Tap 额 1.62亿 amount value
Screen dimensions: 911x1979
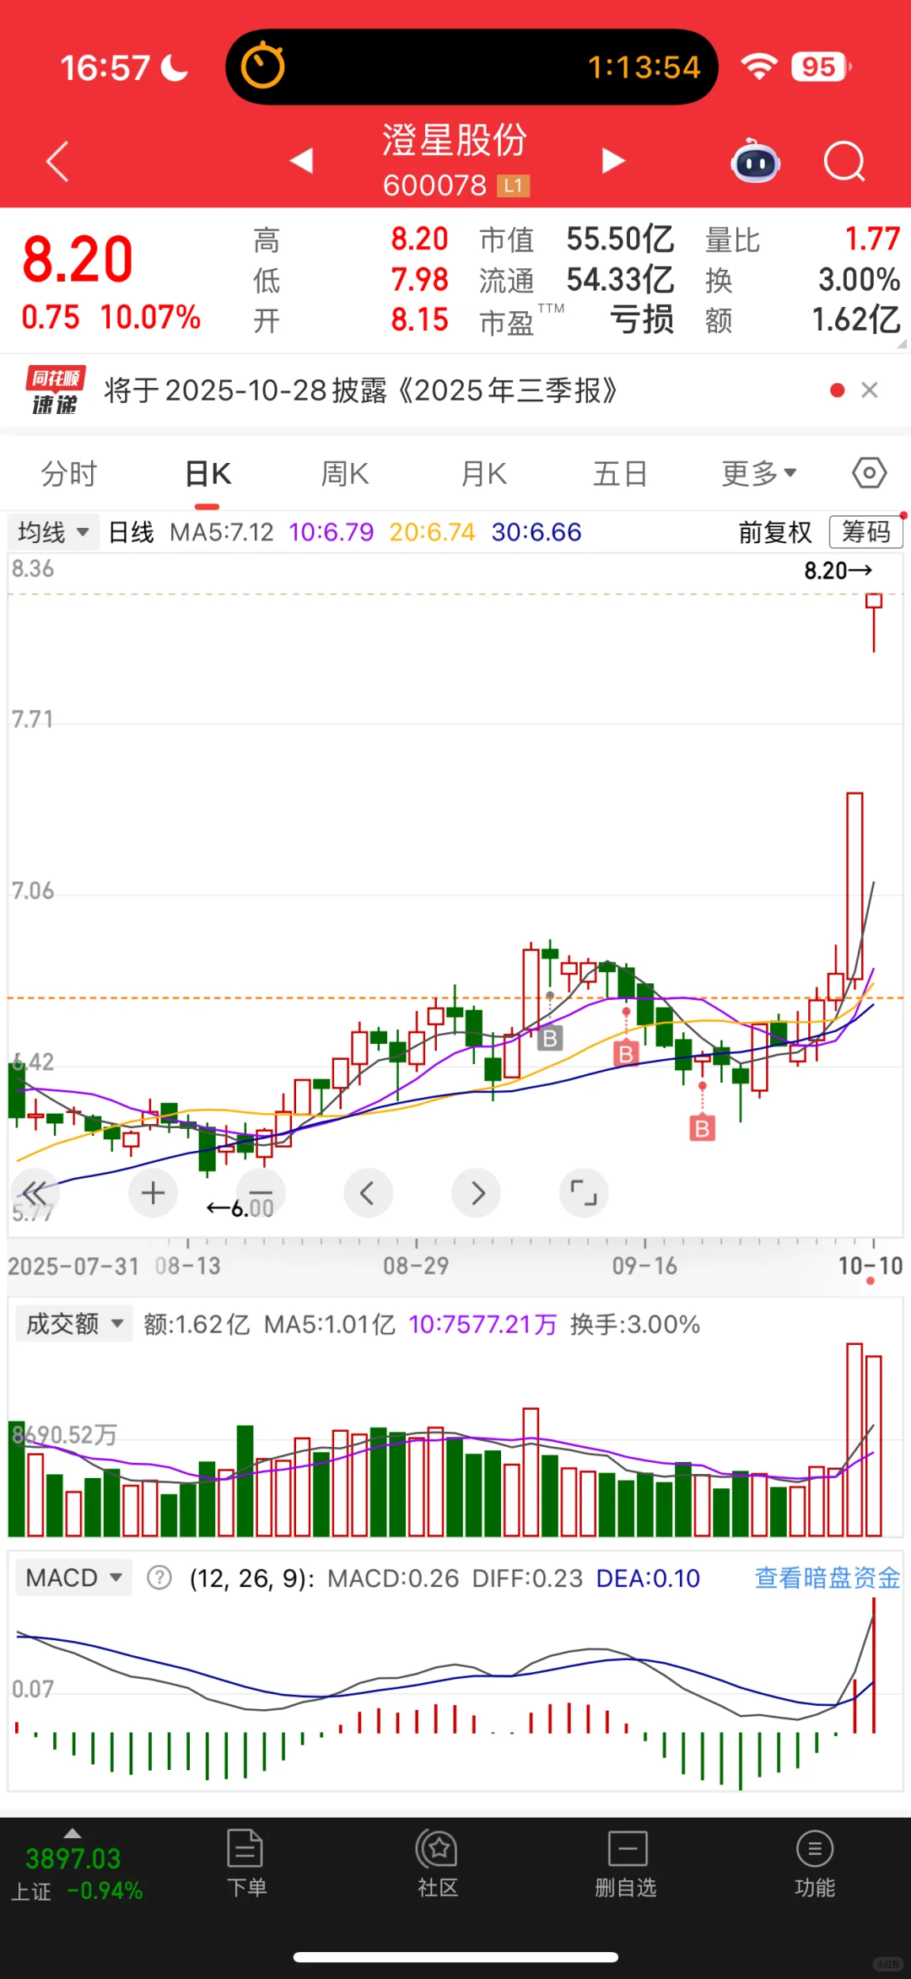(856, 320)
